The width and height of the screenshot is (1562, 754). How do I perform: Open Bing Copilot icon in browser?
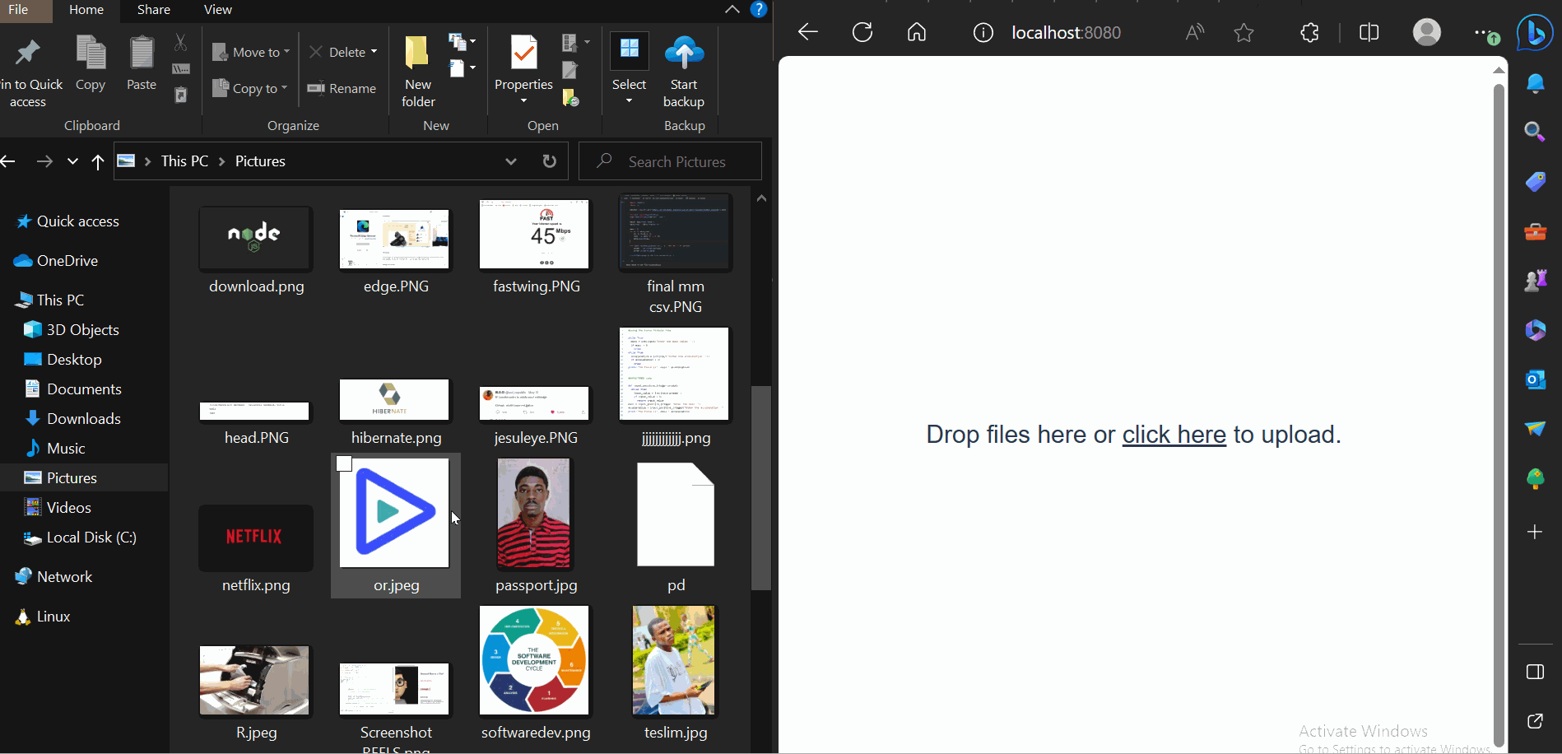[x=1535, y=34]
